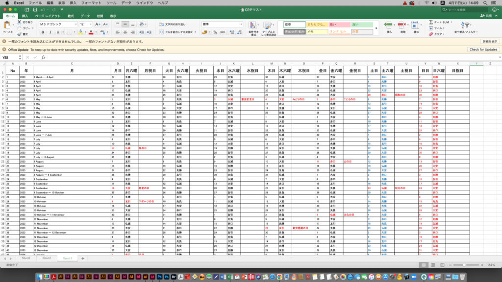
Task: Switch to the Sheet2 tab
Action: pyautogui.click(x=46, y=258)
